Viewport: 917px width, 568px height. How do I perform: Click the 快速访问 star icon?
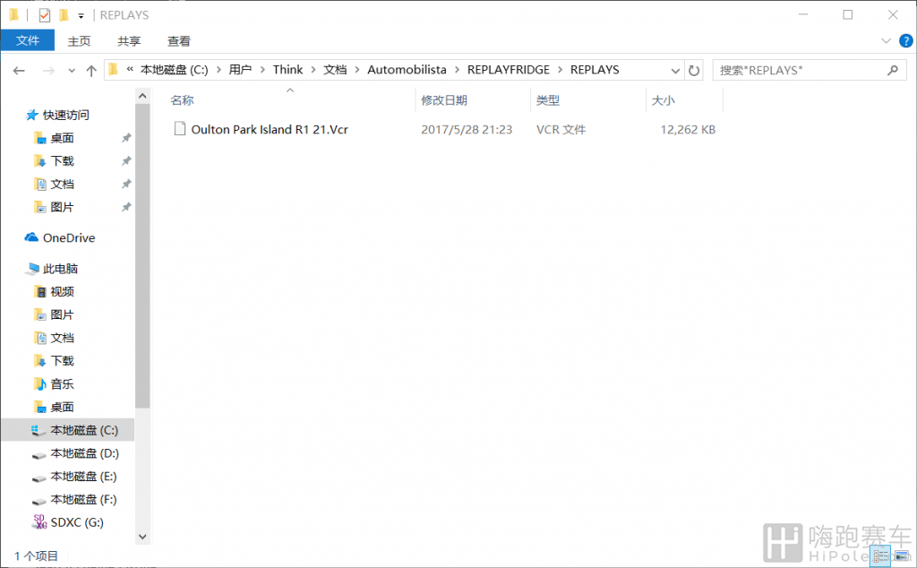coord(31,115)
